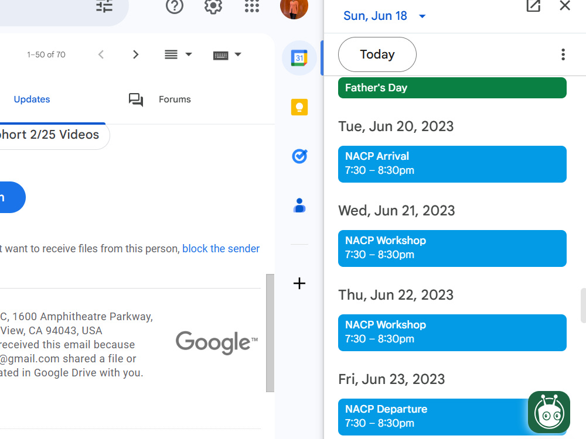Switch to the Forums tab
This screenshot has height=439, width=586.
click(x=175, y=100)
